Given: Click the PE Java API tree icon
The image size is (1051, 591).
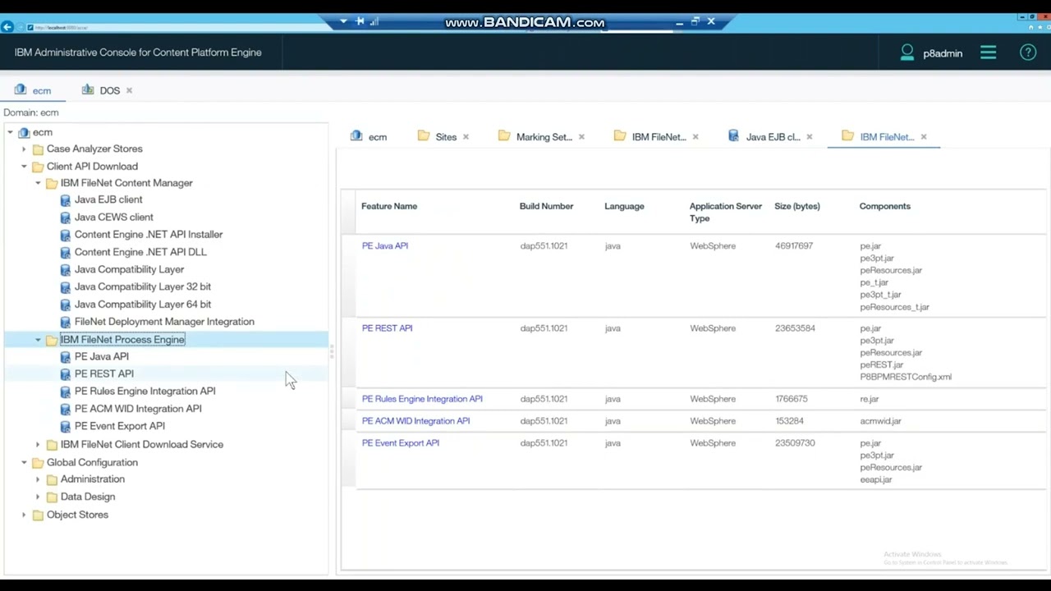Looking at the screenshot, I should pyautogui.click(x=66, y=357).
